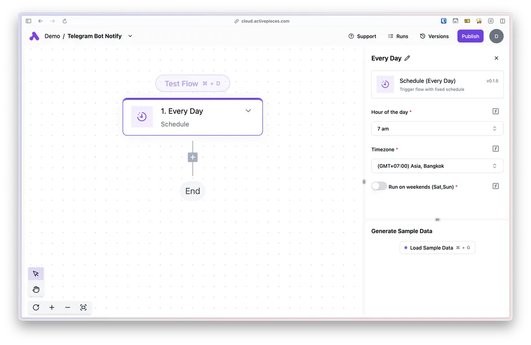
Task: Select the hand pan tool
Action: tap(36, 289)
